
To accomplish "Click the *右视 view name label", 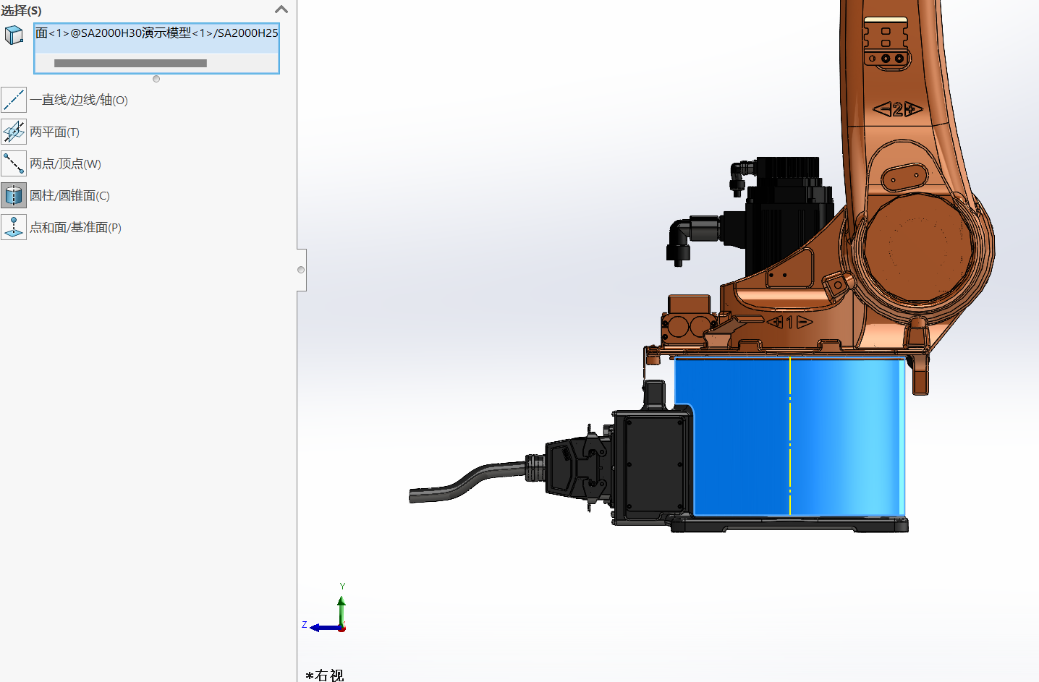I will (x=325, y=675).
